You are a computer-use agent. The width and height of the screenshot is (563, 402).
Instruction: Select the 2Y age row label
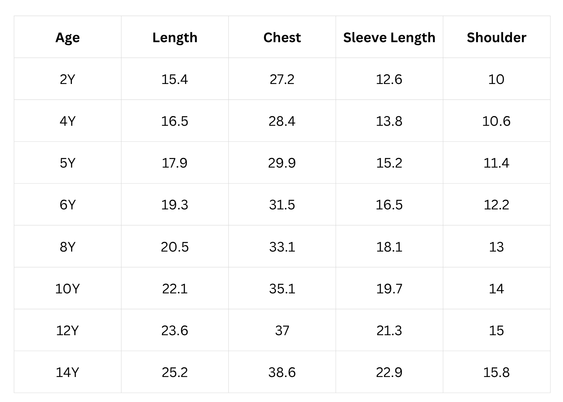68,79
